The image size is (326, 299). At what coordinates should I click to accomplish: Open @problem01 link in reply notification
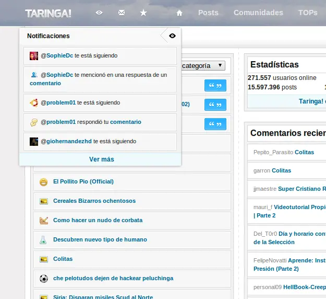coord(58,122)
